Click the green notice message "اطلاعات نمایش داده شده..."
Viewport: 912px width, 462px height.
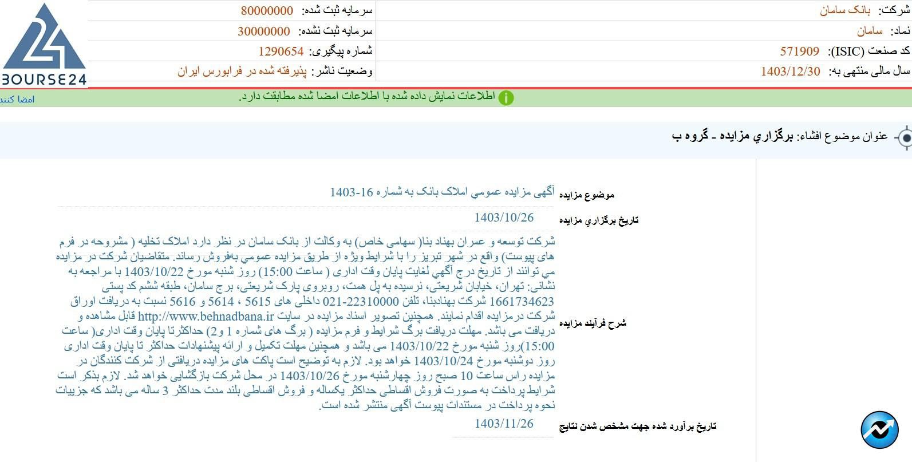pos(367,96)
